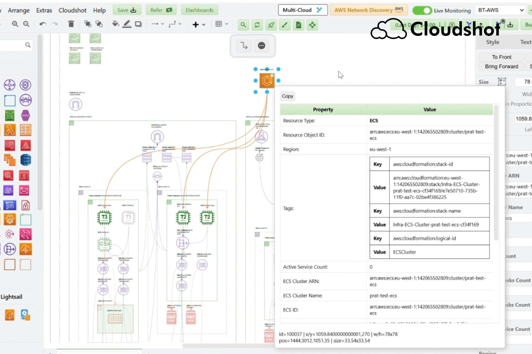This screenshot has width=532, height=354.
Task: Toggle Multi-Cloud mode
Action: pyautogui.click(x=303, y=10)
